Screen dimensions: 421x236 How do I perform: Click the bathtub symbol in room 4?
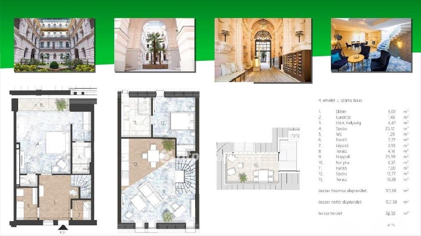[x=24, y=125]
